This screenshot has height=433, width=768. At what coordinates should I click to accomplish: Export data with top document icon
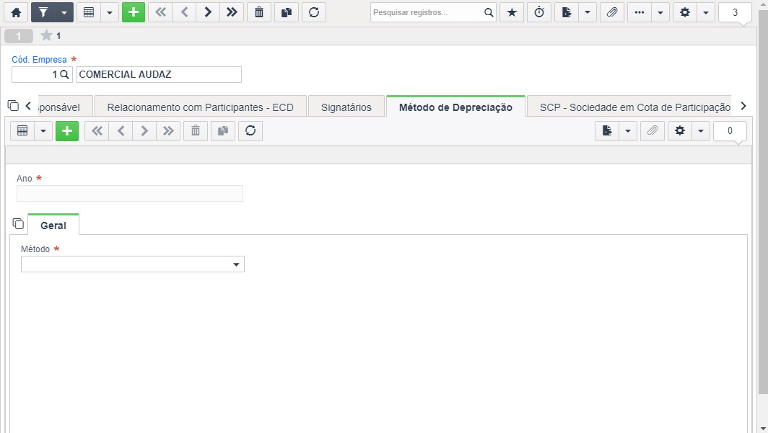tap(567, 13)
